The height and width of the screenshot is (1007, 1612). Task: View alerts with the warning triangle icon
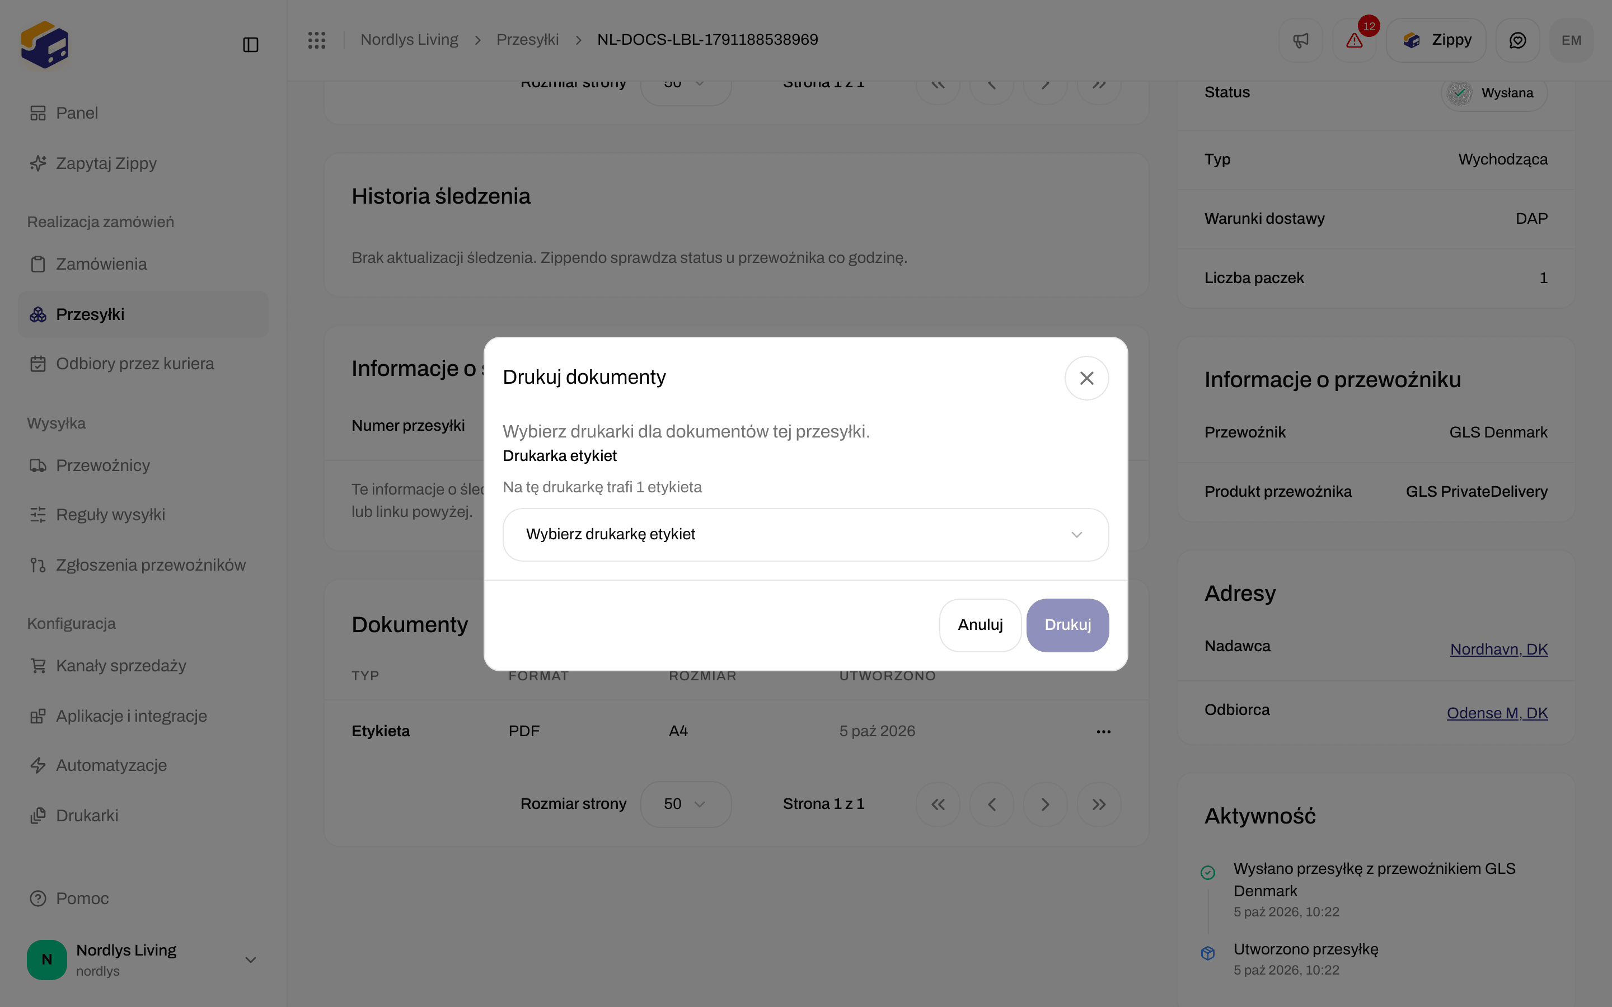point(1354,40)
